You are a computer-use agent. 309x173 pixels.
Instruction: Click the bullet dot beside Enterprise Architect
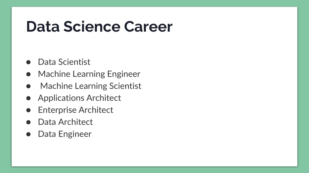click(28, 111)
